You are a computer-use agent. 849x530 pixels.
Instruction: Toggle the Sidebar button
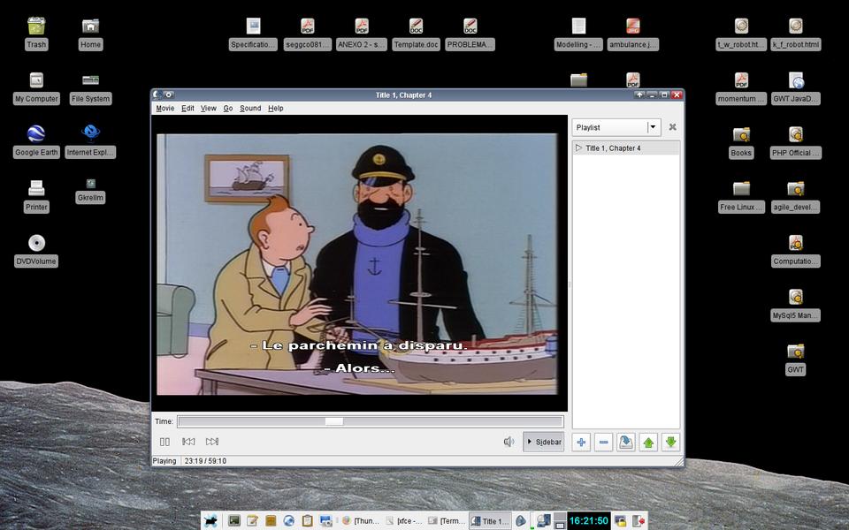tap(544, 442)
